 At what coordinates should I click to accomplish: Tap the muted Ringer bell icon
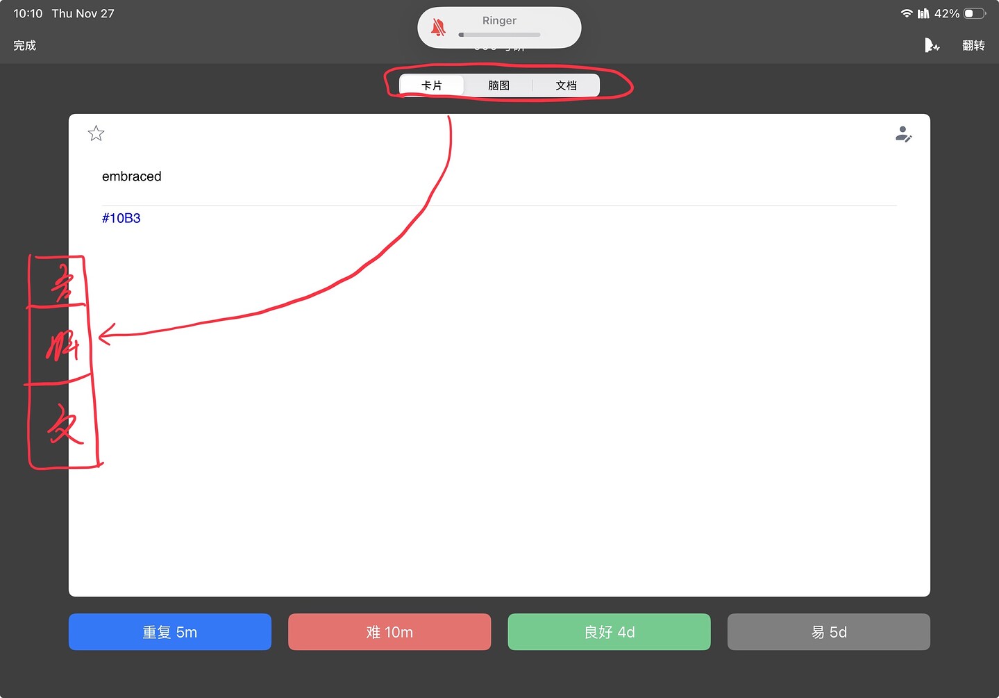pos(438,28)
